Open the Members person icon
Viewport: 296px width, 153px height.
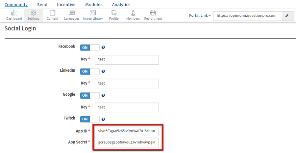tap(133, 13)
